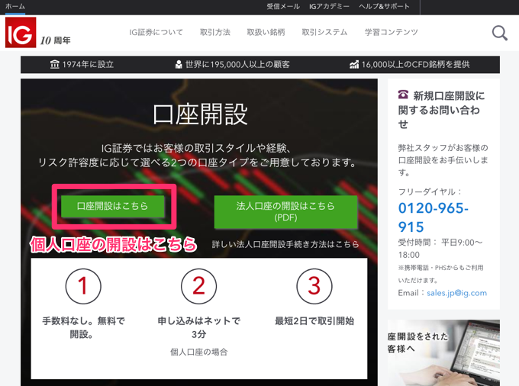
Task: Click the 新規口座開設に関するお問い合わせ heading
Action: click(442, 110)
